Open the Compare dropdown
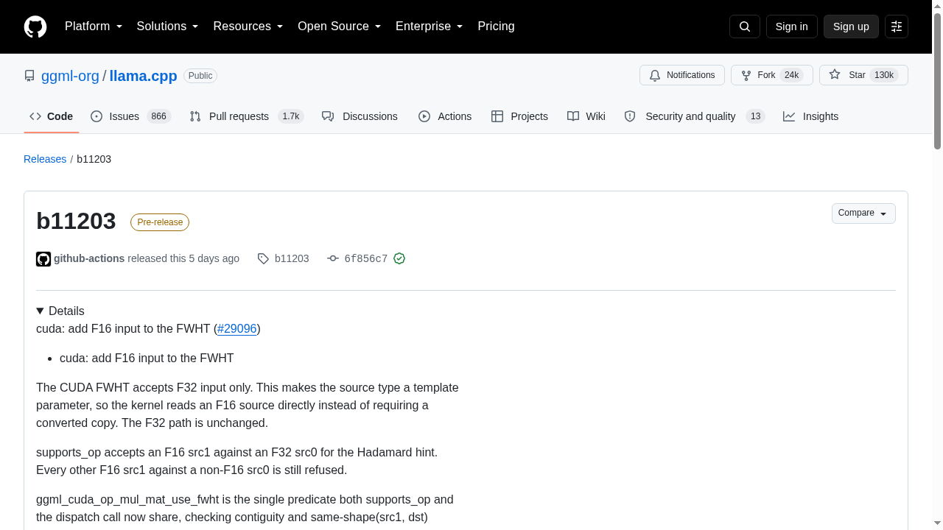 [x=863, y=213]
